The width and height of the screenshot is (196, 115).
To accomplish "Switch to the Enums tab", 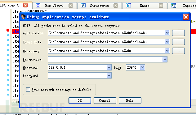I will pyautogui.click(x=145, y=6).
